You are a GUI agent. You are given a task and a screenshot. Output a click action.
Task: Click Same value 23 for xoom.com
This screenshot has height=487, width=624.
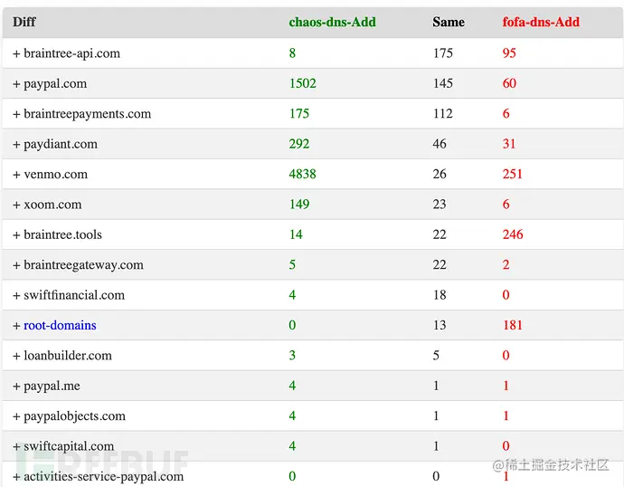pyautogui.click(x=440, y=205)
